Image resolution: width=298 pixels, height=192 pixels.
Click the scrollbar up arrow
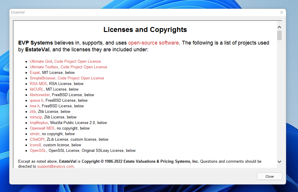(279, 27)
